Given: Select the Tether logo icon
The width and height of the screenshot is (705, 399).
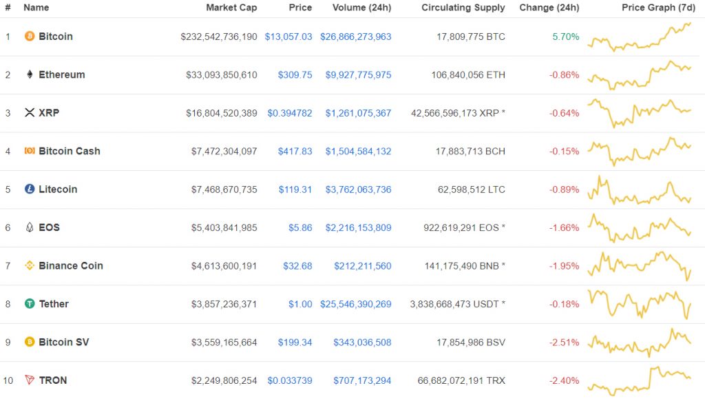Looking at the screenshot, I should pyautogui.click(x=28, y=304).
